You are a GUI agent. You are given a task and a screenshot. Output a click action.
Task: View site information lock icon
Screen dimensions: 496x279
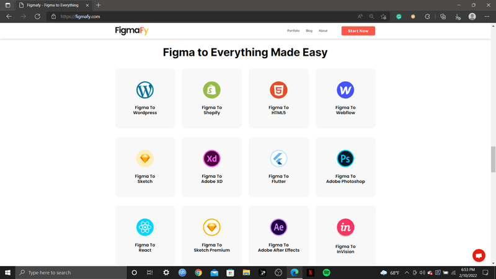tap(53, 17)
